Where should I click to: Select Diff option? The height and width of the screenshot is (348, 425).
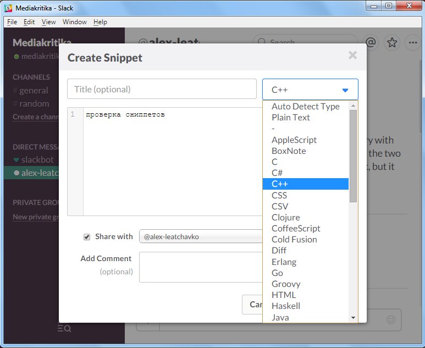pos(306,251)
